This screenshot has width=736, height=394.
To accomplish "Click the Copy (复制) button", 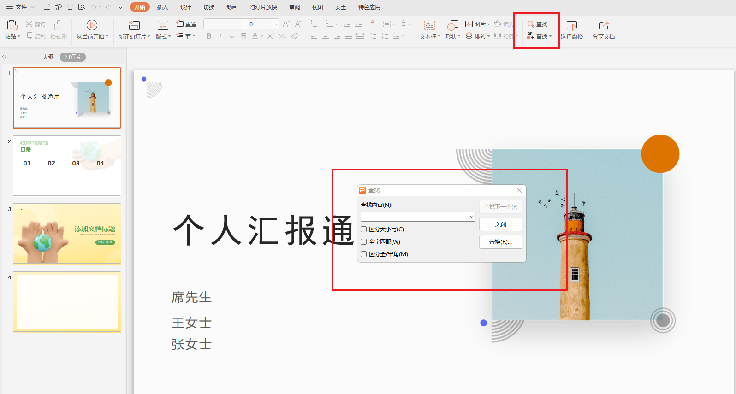I will point(36,36).
